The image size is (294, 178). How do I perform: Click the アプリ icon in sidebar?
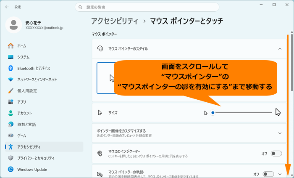coord(10,102)
